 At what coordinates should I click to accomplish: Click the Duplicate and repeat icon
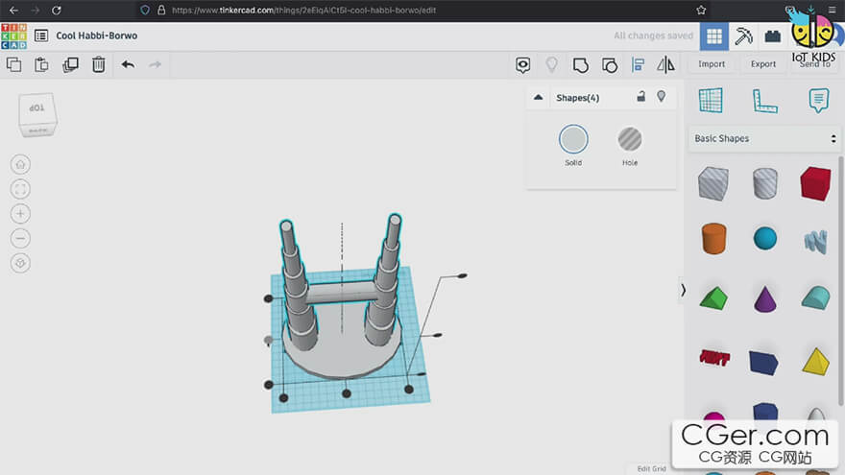(70, 64)
